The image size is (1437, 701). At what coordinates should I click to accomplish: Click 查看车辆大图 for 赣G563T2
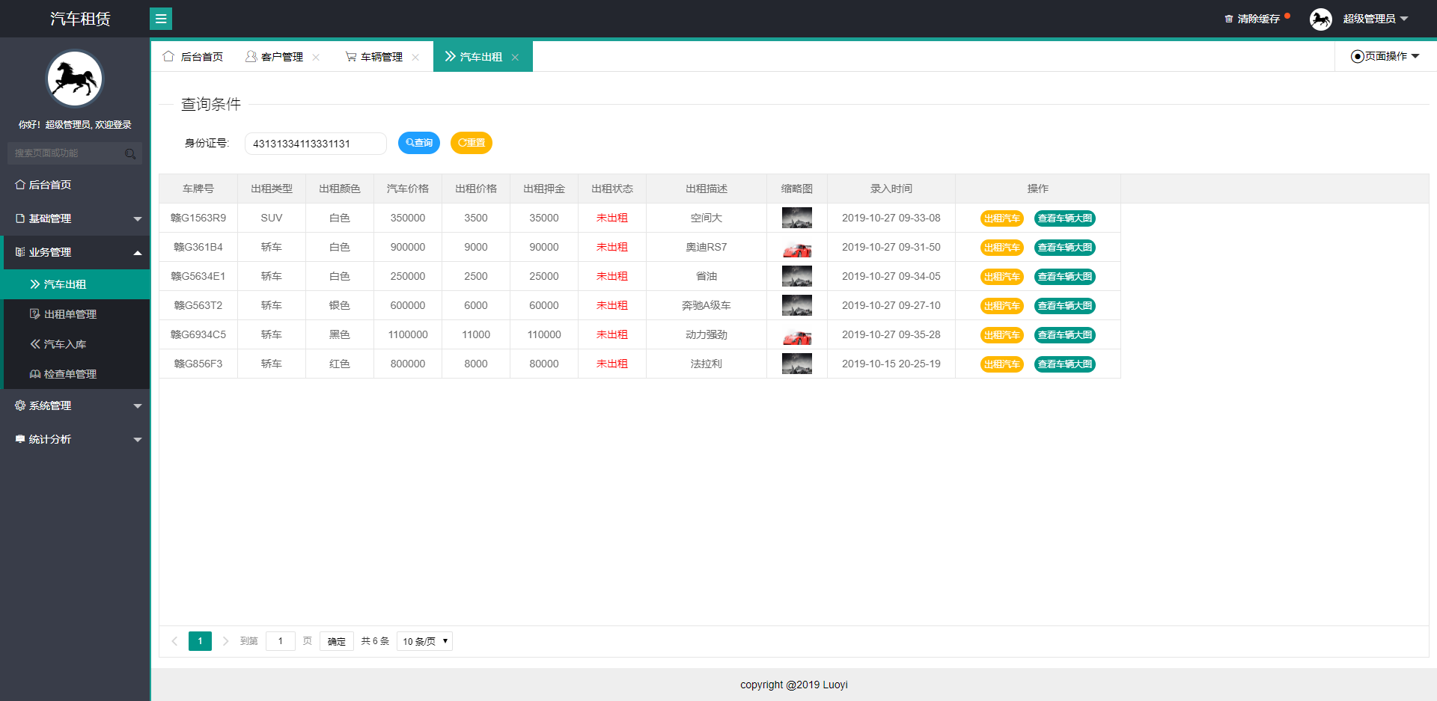point(1065,306)
